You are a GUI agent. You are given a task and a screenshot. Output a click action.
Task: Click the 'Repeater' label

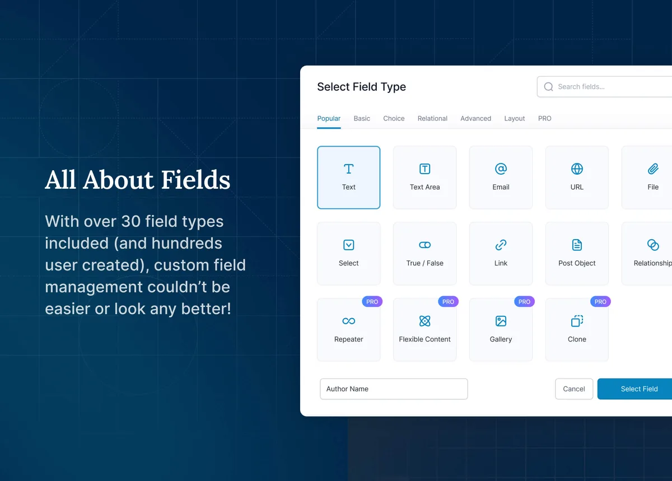coord(348,339)
